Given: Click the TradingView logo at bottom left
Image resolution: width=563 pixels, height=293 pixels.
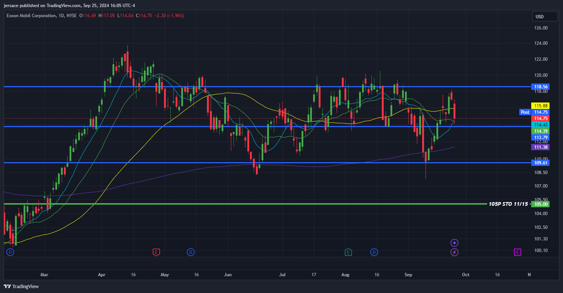Looking at the screenshot, I should point(21,286).
